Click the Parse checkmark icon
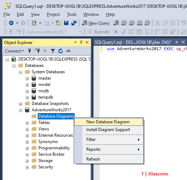187x180 pixels. point(124,32)
